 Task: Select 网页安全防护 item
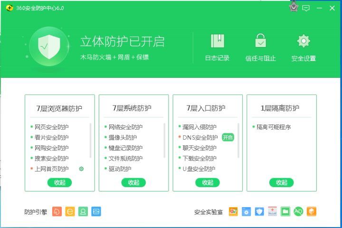coord(51,127)
